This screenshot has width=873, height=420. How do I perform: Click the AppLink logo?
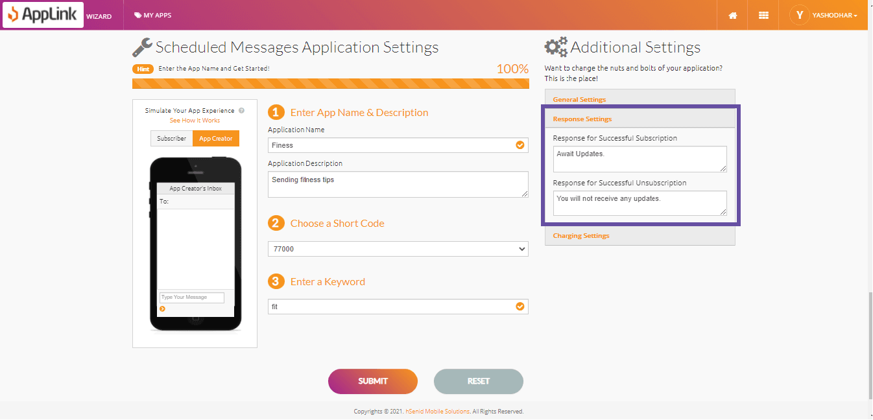click(x=43, y=15)
